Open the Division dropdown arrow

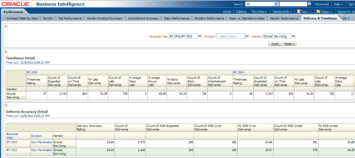pyautogui.click(x=247, y=36)
